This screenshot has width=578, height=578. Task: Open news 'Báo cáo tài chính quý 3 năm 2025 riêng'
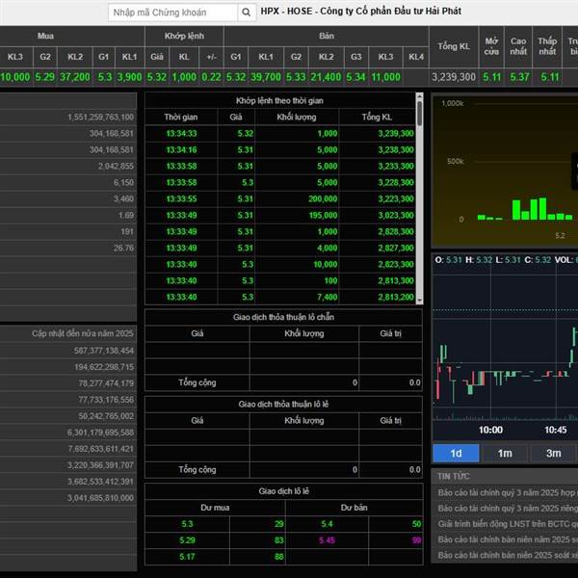pyautogui.click(x=506, y=508)
